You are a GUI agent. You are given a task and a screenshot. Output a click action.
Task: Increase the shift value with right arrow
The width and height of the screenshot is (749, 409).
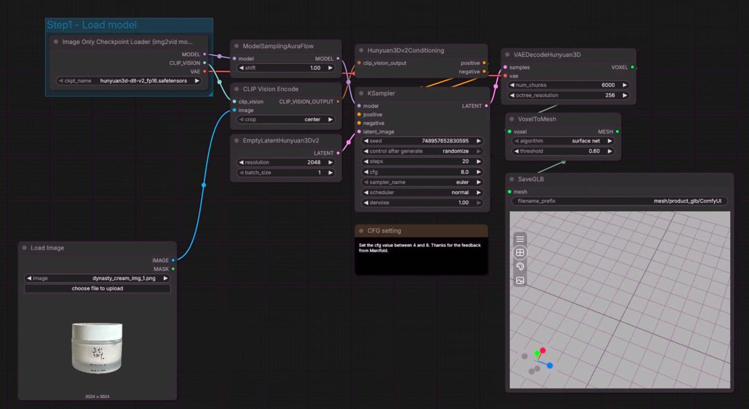click(330, 68)
